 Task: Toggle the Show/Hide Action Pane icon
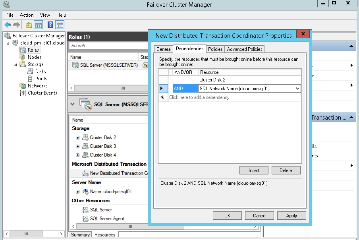coord(60,25)
